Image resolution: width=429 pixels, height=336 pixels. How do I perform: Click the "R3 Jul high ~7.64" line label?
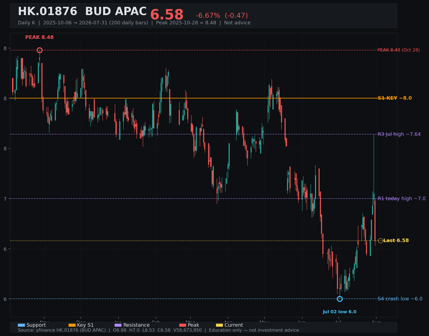coord(399,134)
